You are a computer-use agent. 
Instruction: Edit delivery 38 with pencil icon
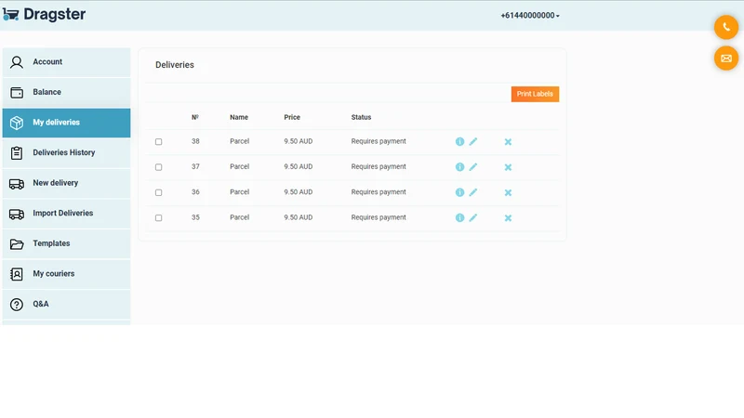pyautogui.click(x=473, y=142)
